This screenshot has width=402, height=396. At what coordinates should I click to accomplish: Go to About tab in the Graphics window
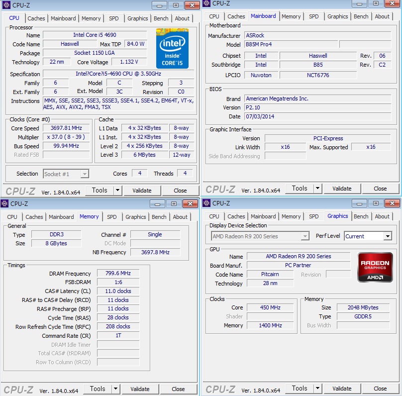(x=382, y=216)
